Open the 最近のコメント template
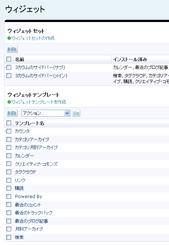 coord(28,205)
